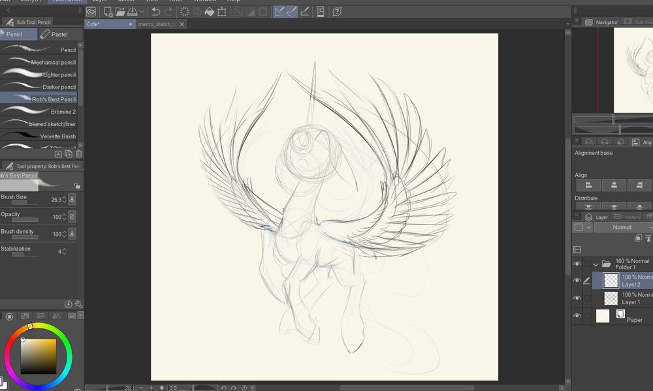
Task: Open the smartphone connection icon
Action: click(320, 12)
